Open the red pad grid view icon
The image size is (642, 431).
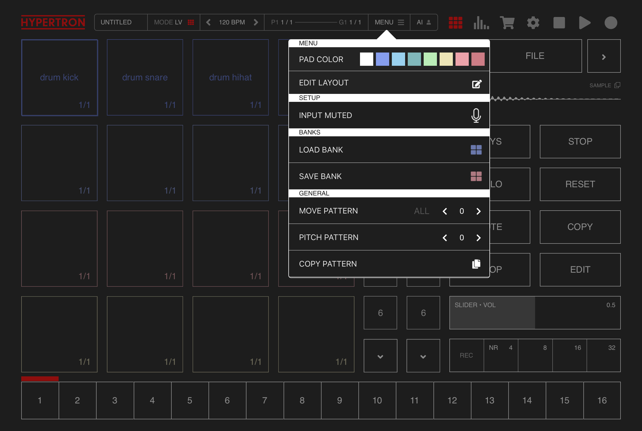[x=455, y=23]
